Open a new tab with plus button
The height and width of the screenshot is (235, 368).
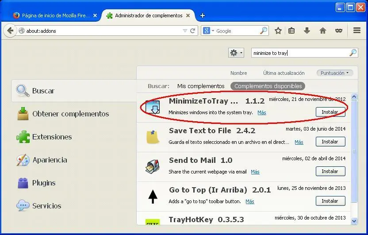(202, 15)
